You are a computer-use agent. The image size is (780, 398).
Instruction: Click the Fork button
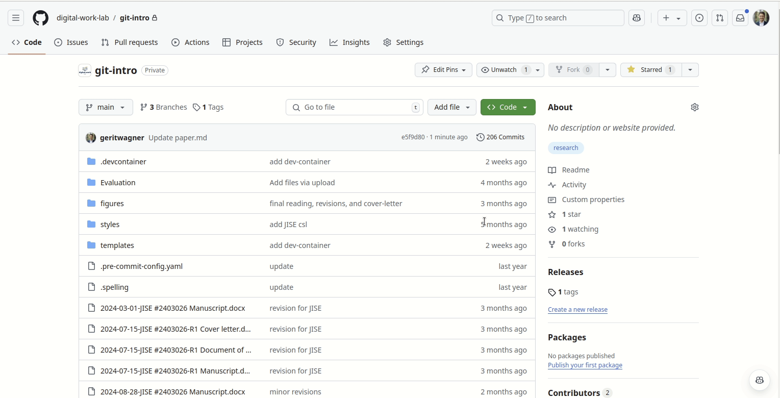(x=573, y=70)
